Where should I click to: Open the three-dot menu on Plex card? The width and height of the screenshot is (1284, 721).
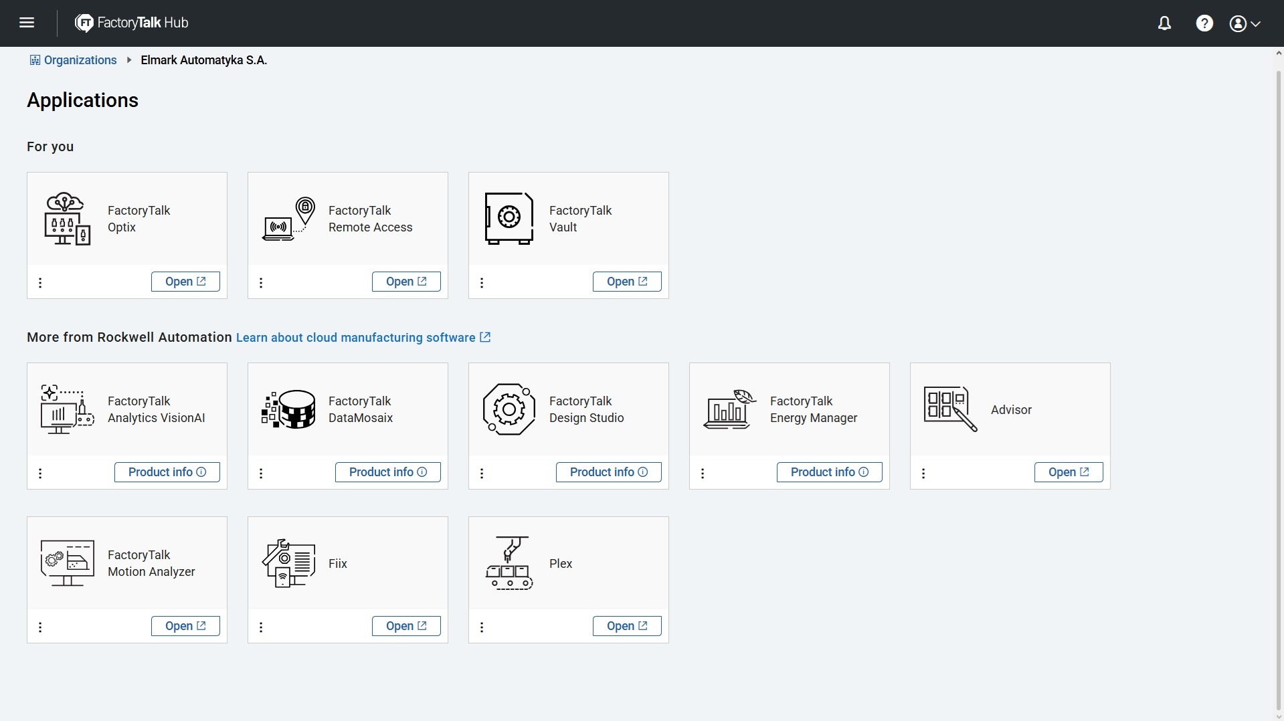coord(482,627)
